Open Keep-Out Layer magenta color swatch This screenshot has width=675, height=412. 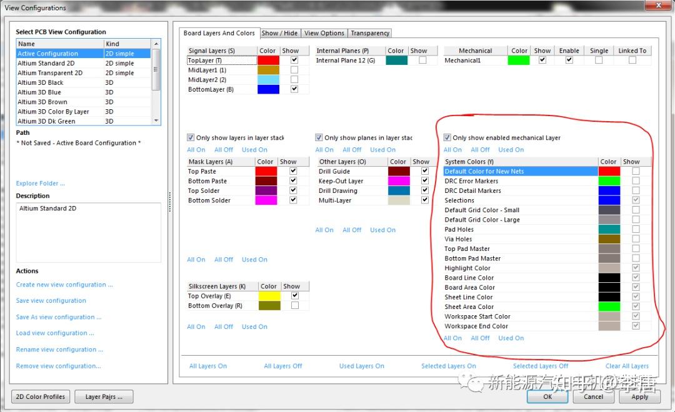(399, 180)
